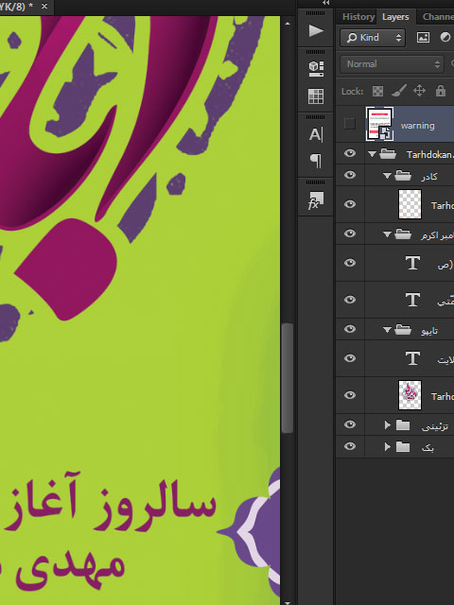This screenshot has width=454, height=605.
Task: Hide the Tarhdokan group
Action: point(350,153)
